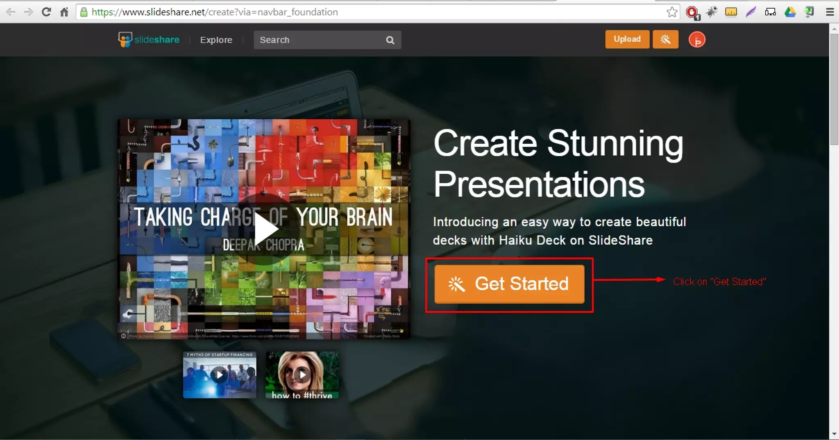Image resolution: width=839 pixels, height=440 pixels.
Task: Open the 7 Myths of Startup Financing thumbnail
Action: pos(220,375)
